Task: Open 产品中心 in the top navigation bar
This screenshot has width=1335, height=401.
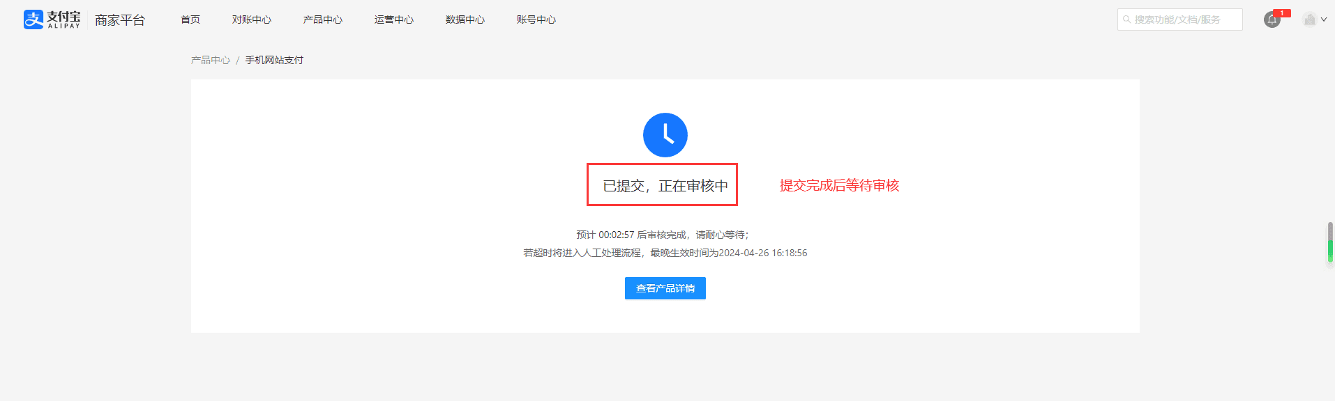Action: tap(323, 19)
